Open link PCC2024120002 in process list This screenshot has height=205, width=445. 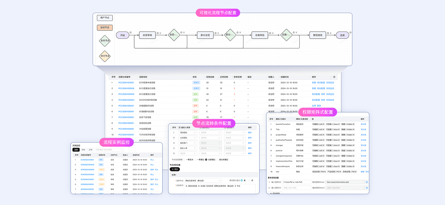(126, 88)
